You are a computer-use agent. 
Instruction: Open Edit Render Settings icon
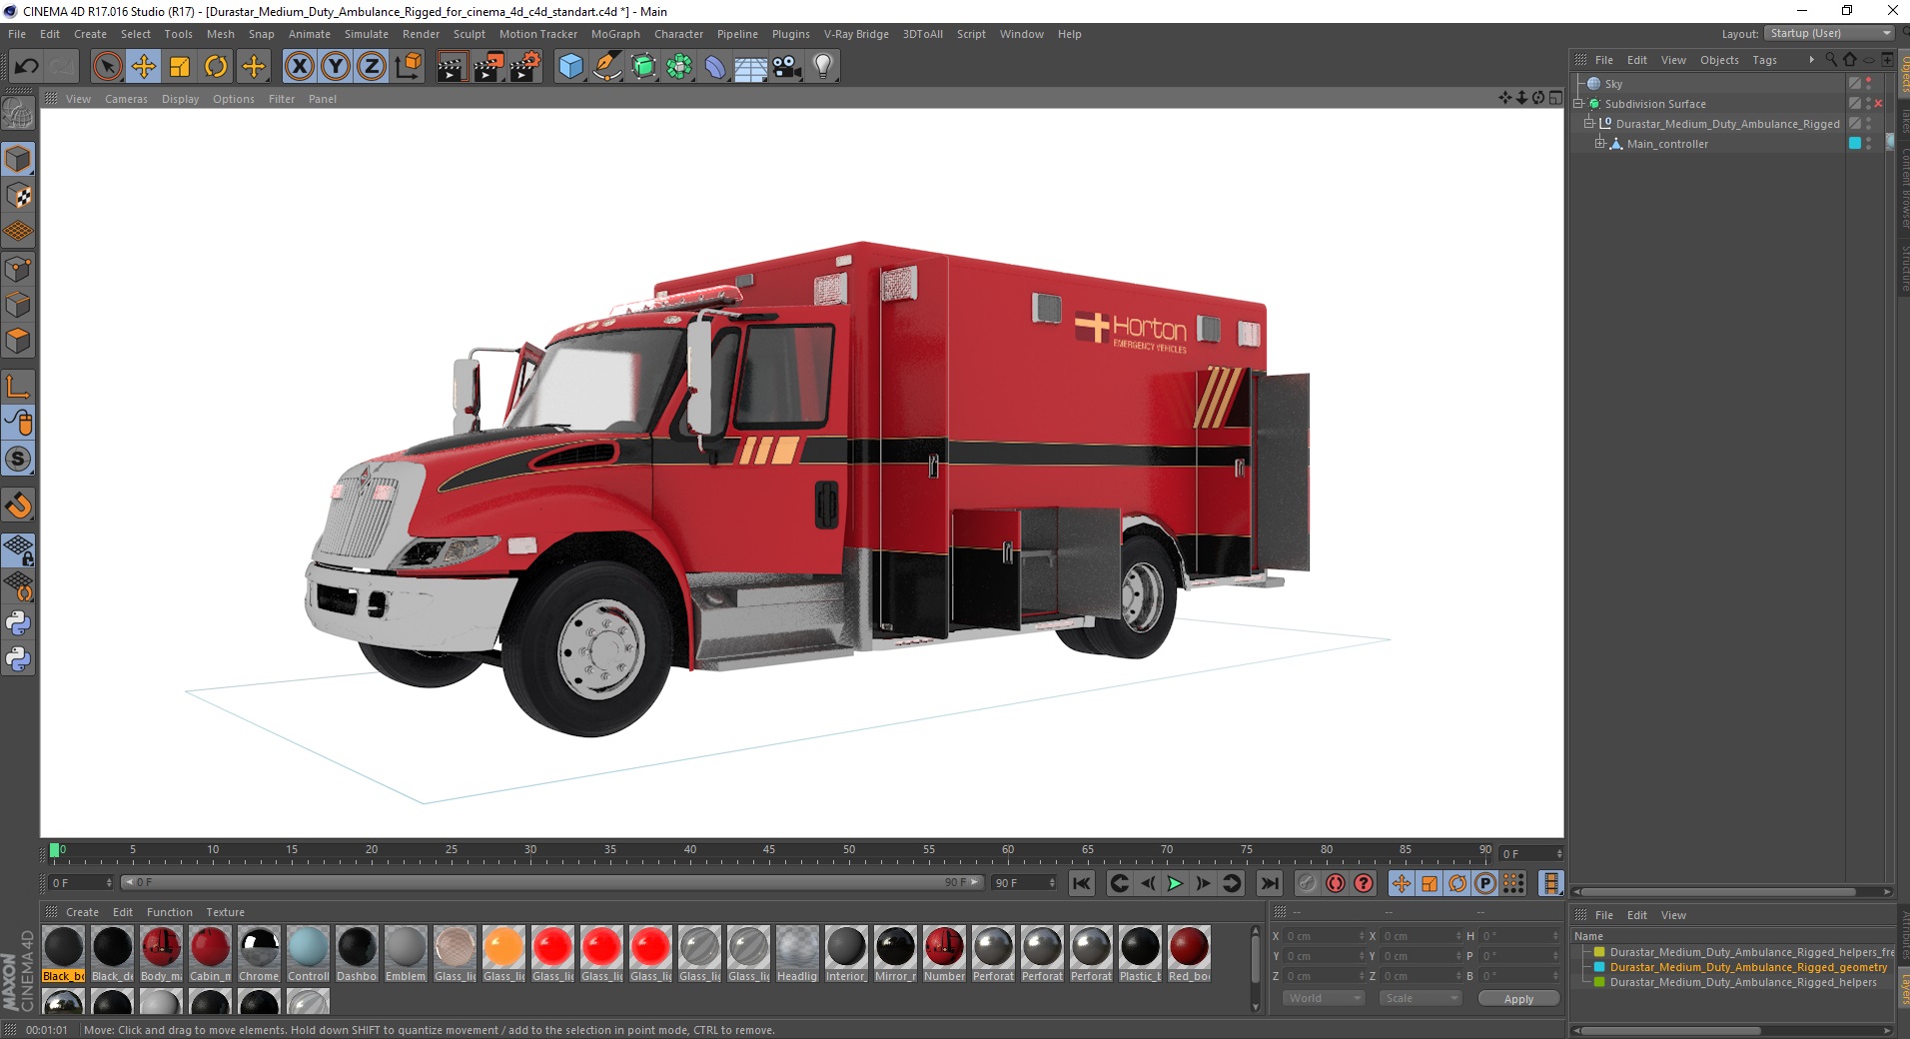coord(525,67)
